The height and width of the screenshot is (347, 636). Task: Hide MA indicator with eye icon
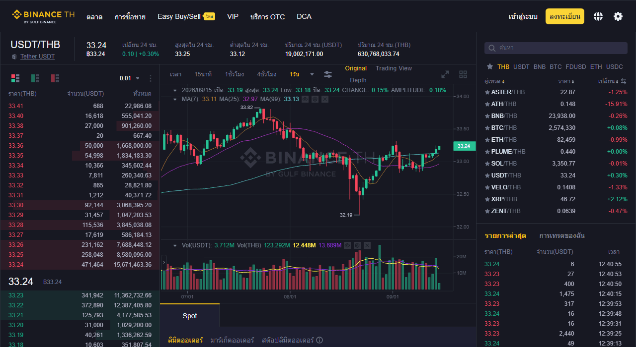305,99
